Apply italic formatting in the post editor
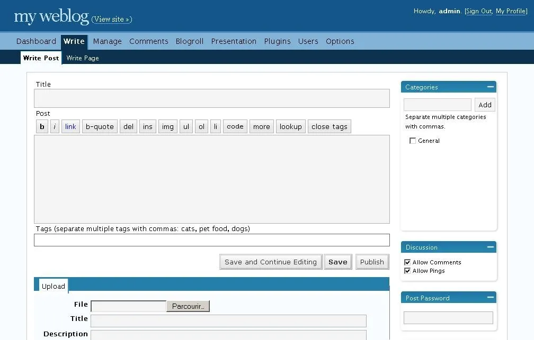Viewport: 534px width, 340px height. click(54, 126)
